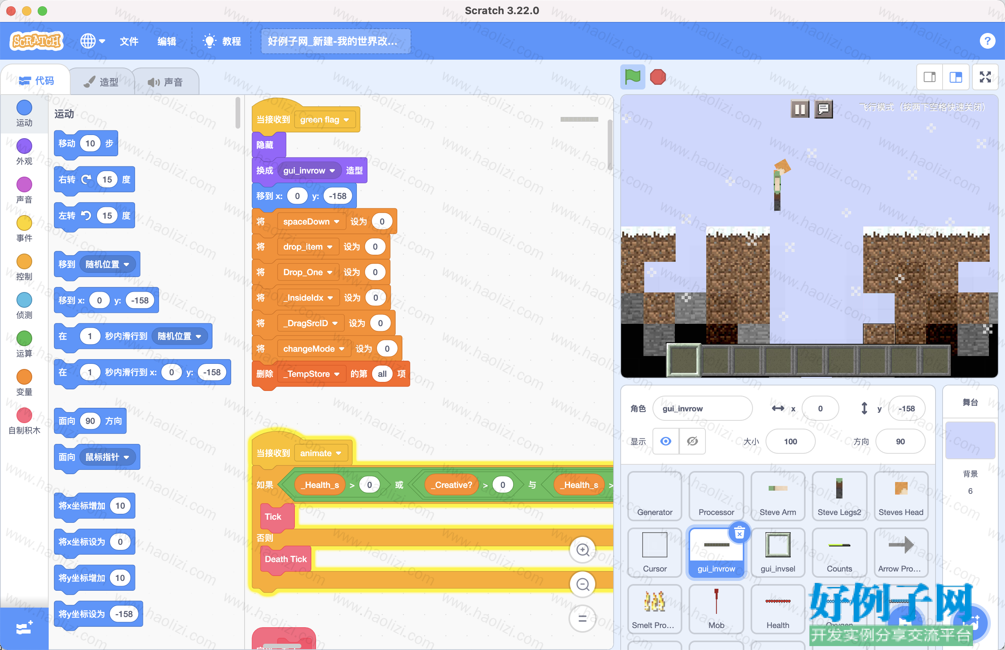Screen dimensions: 1005x650
Task: Delete the gui_invrow sprite
Action: [x=739, y=533]
